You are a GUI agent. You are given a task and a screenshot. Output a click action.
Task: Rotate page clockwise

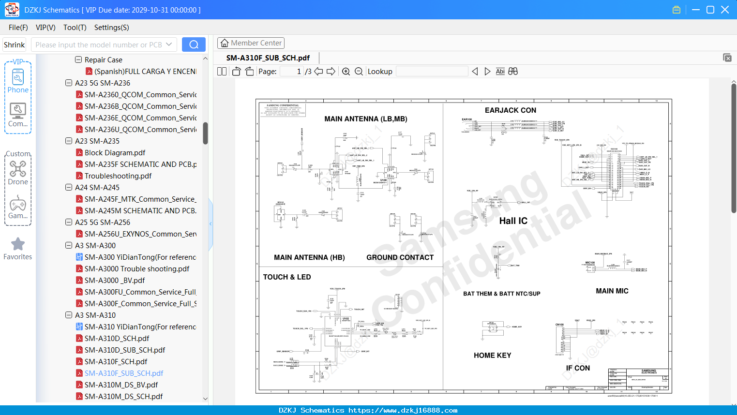tap(249, 71)
